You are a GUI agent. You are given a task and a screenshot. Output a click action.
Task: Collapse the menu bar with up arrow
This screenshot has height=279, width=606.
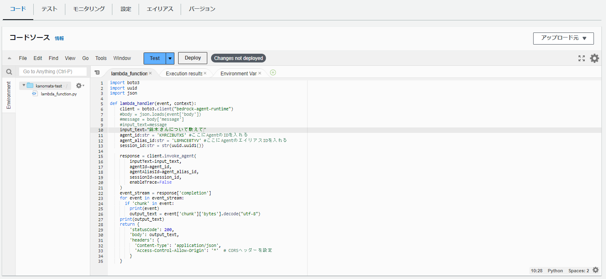tap(9, 58)
